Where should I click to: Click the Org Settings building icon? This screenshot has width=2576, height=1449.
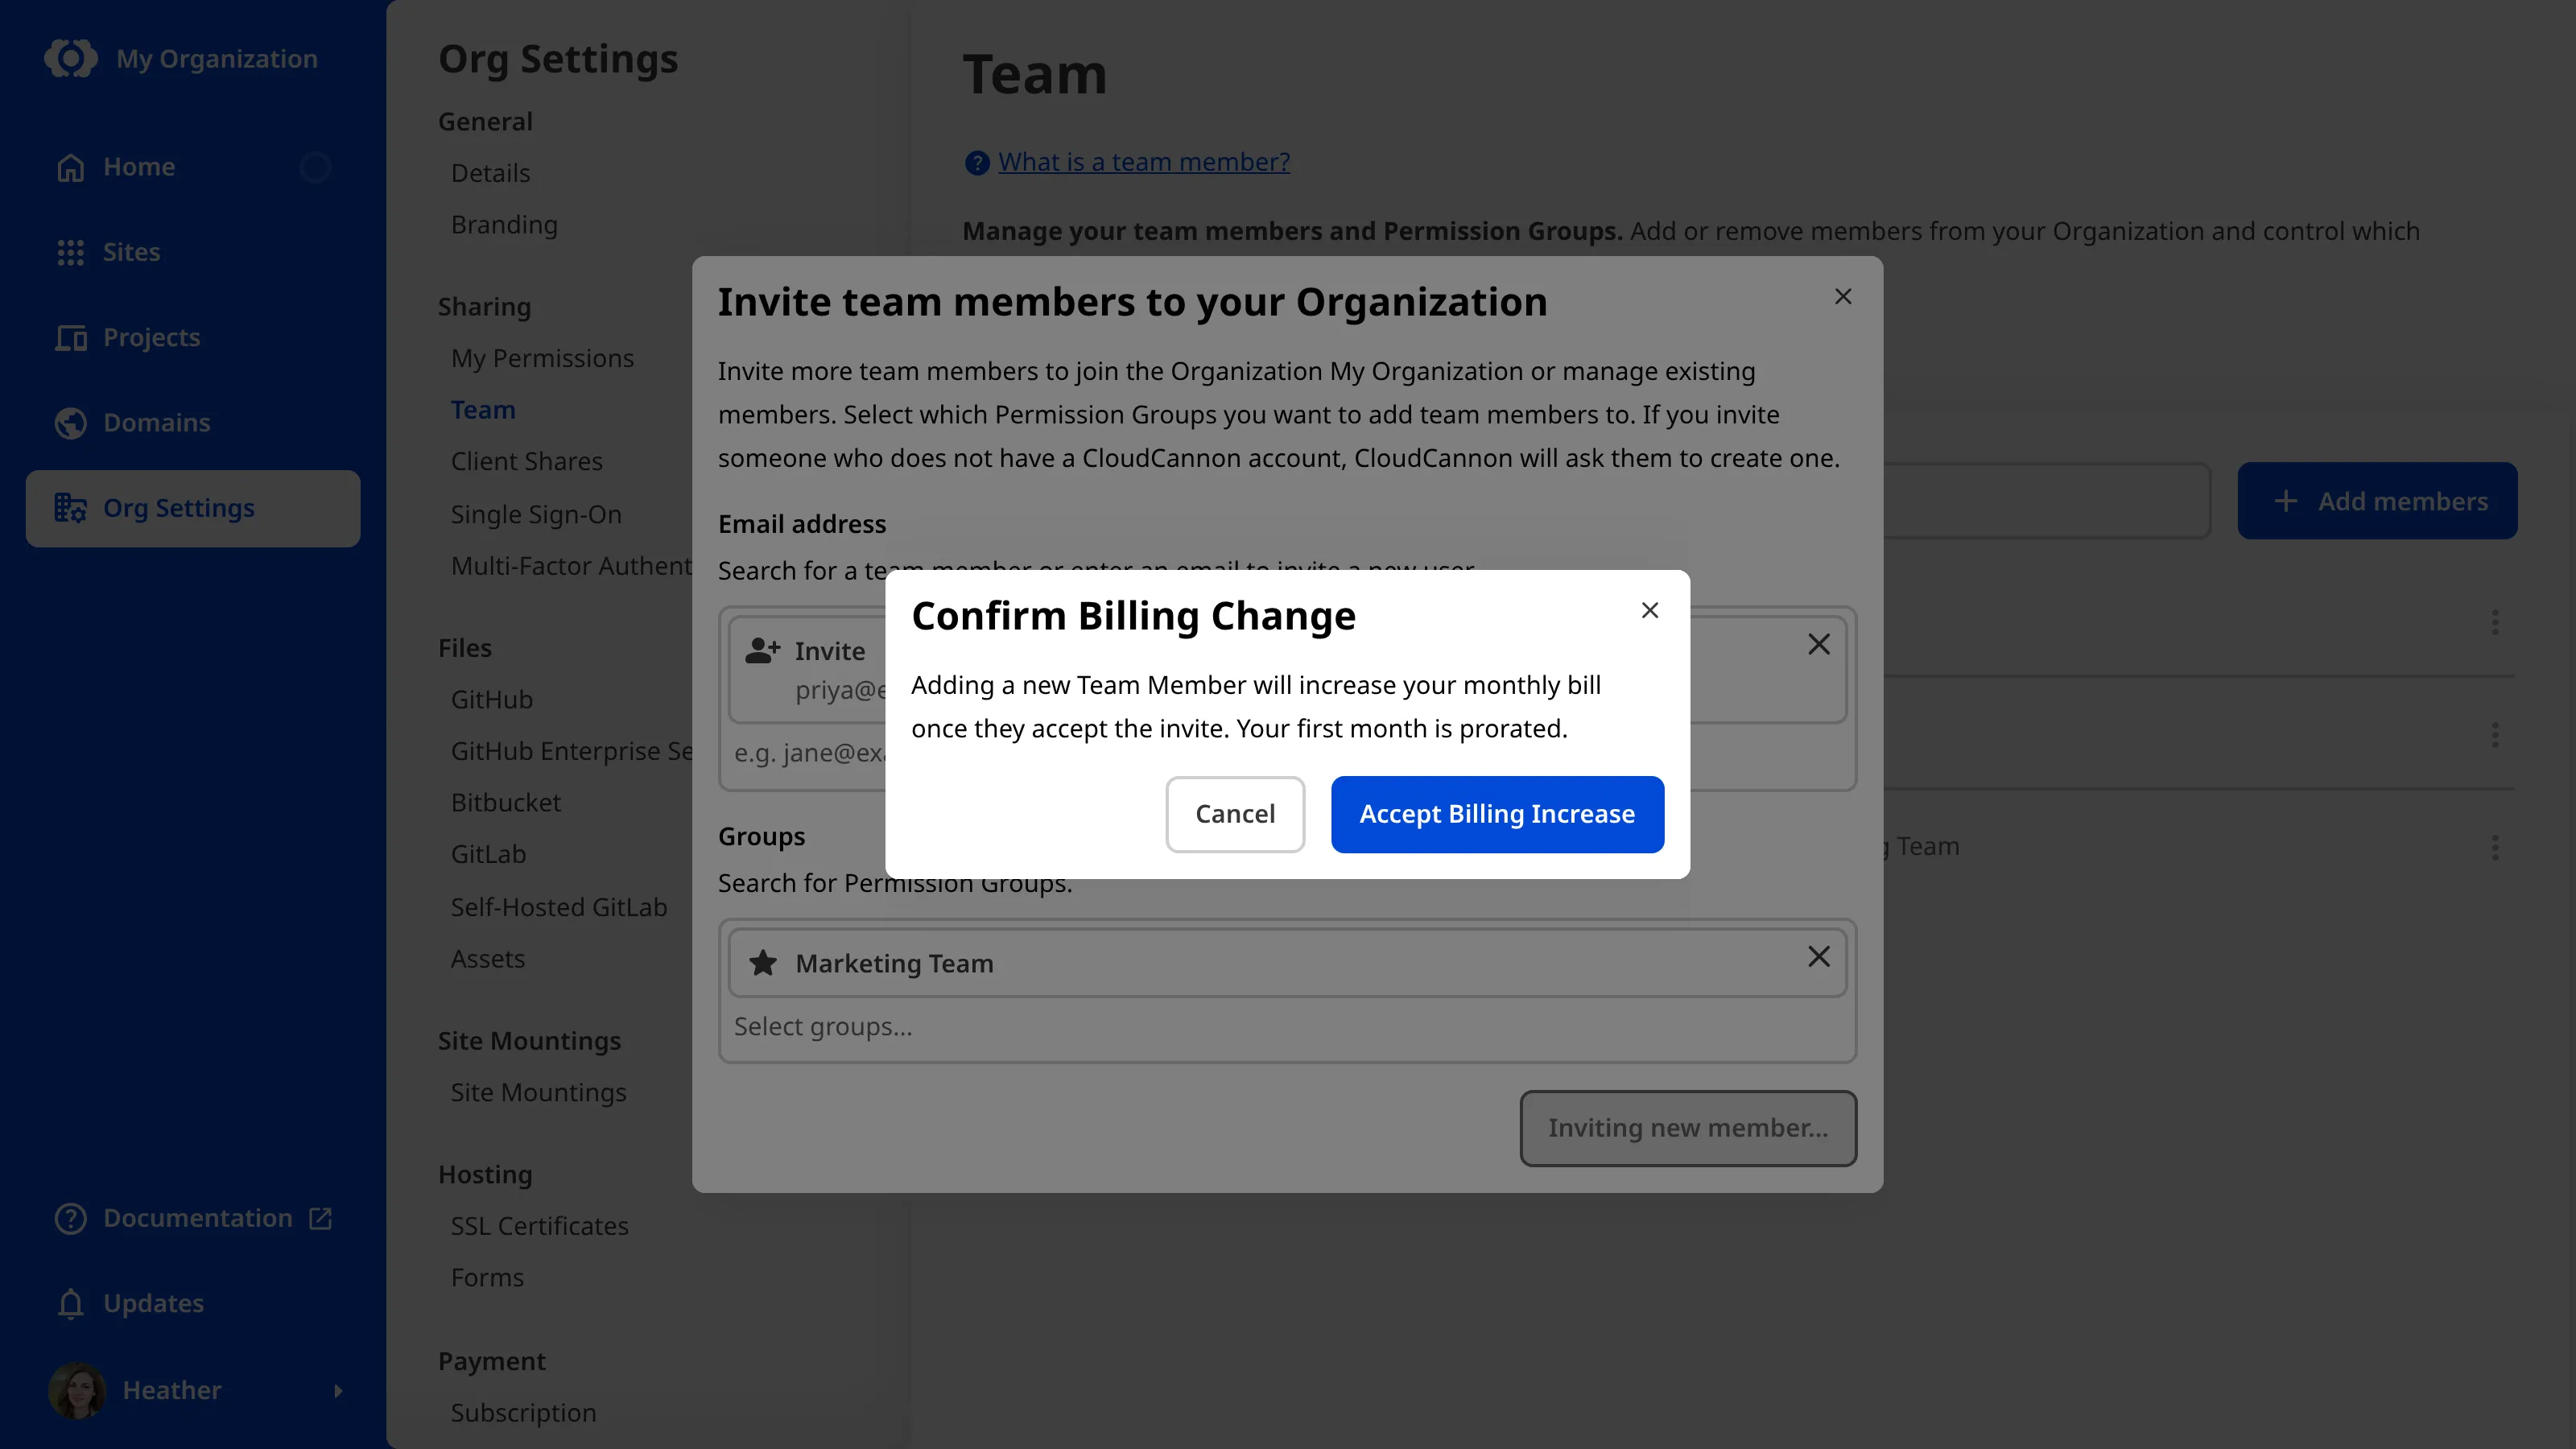(x=70, y=508)
